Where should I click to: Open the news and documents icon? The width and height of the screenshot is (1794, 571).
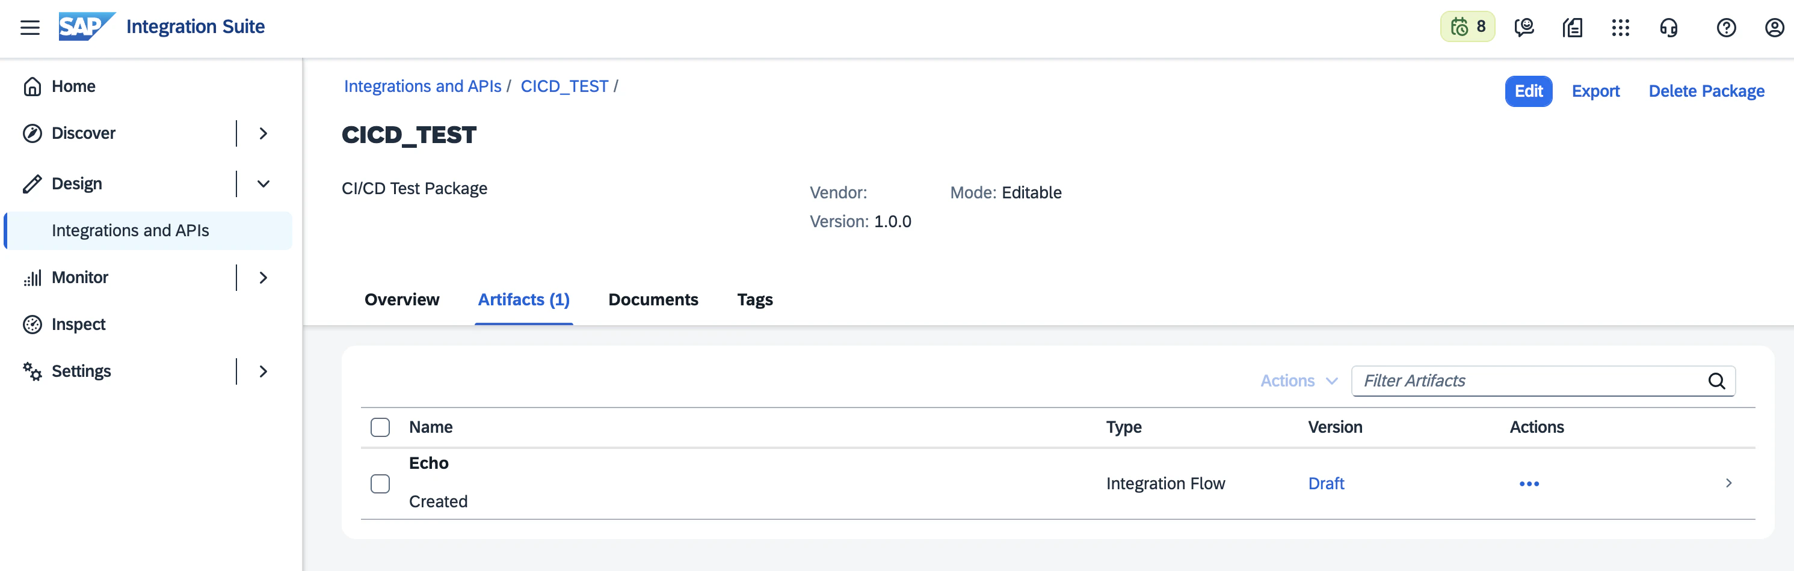coord(1572,28)
